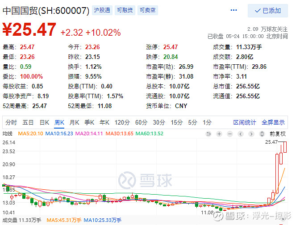Viewport: 300px width, 225px height.
Task: Zoom out the chart with minus icon
Action: [x=230, y=134]
